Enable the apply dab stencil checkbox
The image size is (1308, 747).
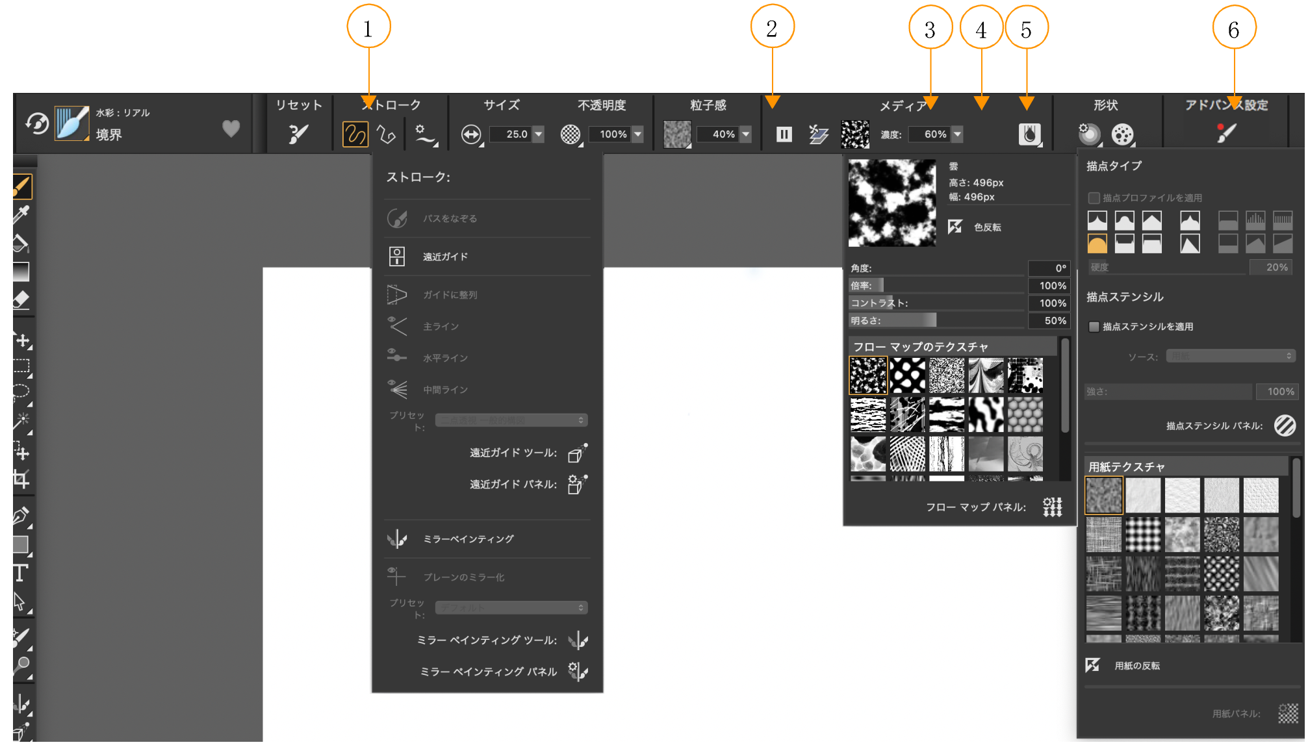(x=1094, y=327)
